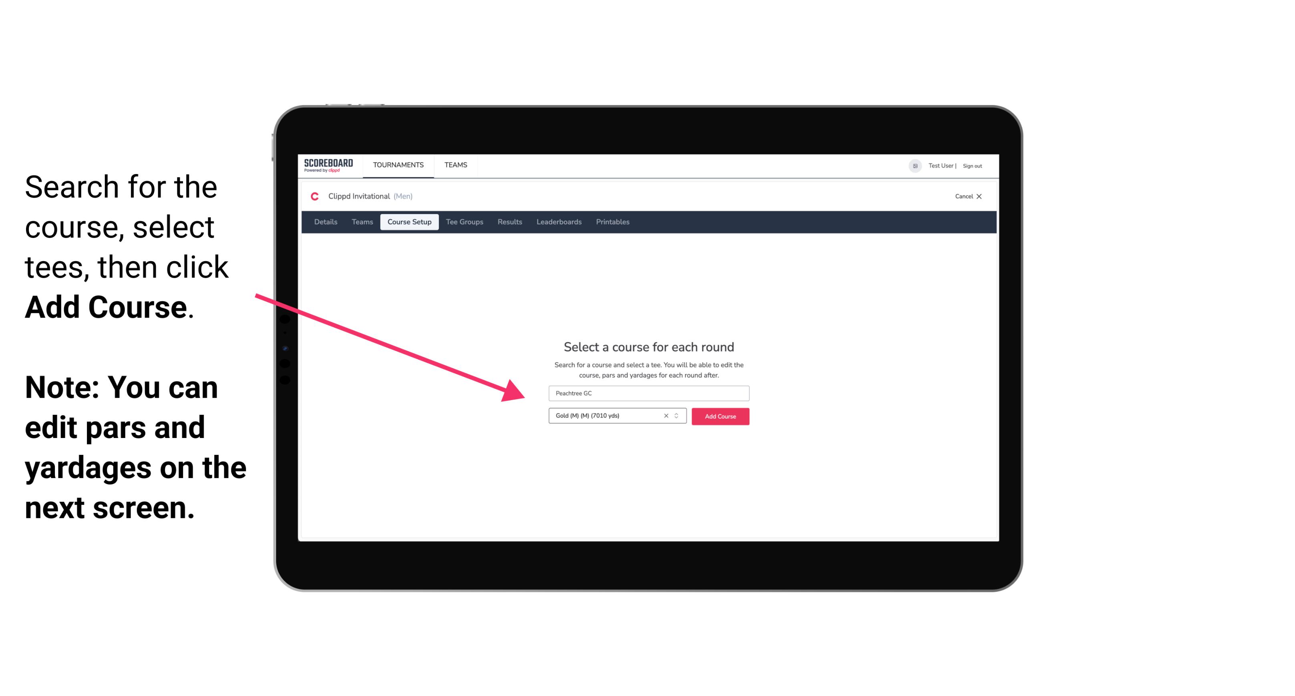Click the Peachtree GC search input
The width and height of the screenshot is (1295, 696).
pos(648,392)
